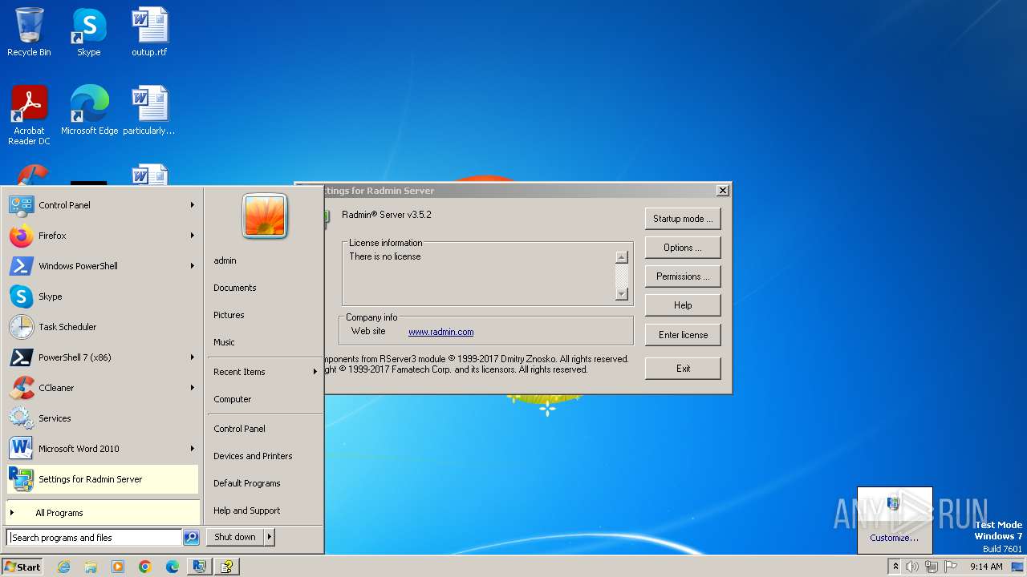Open Microsoft Edge from the taskbar
The height and width of the screenshot is (577, 1027).
pos(173,567)
